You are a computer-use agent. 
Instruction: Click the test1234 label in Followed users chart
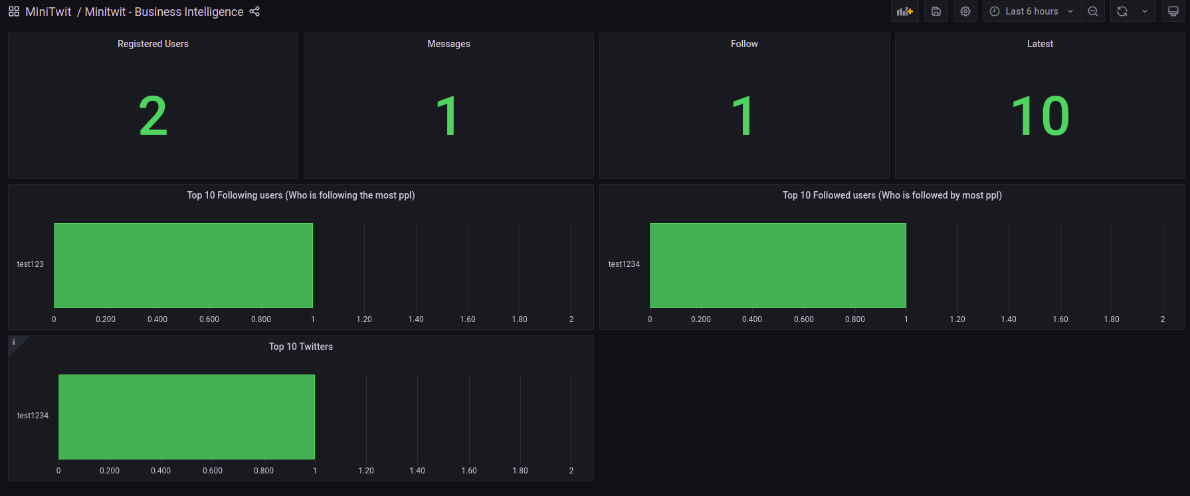click(624, 264)
